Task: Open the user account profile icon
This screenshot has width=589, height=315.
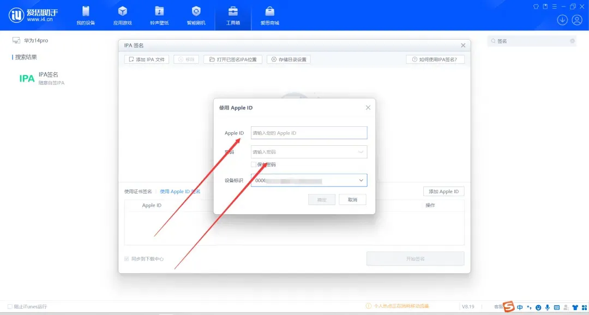Action: 577,20
